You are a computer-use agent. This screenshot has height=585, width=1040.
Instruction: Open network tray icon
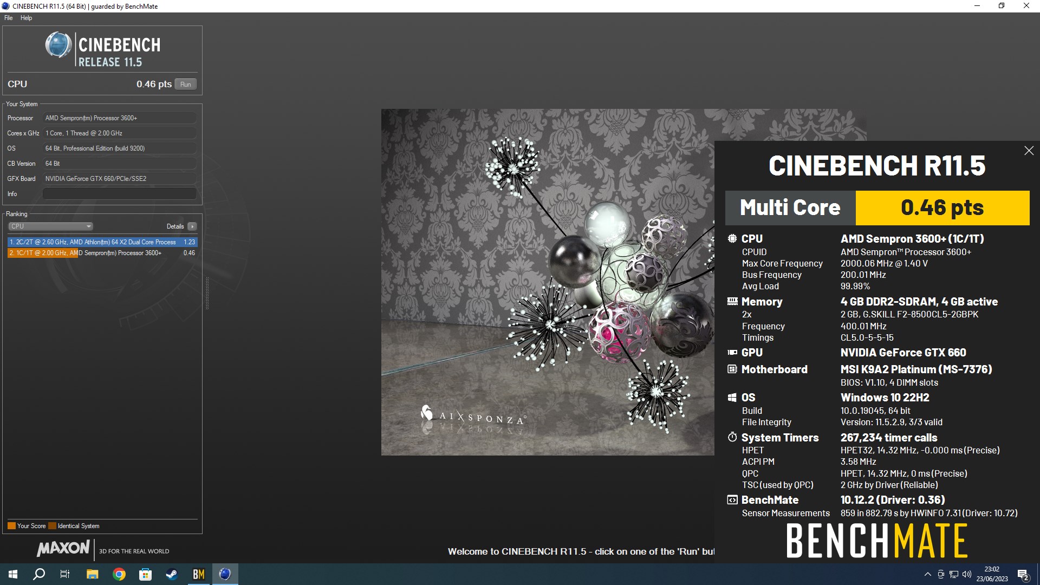[x=954, y=574]
